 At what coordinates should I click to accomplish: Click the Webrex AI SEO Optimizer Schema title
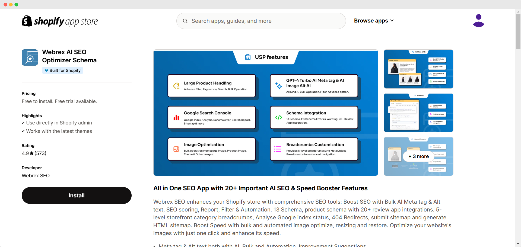point(69,56)
